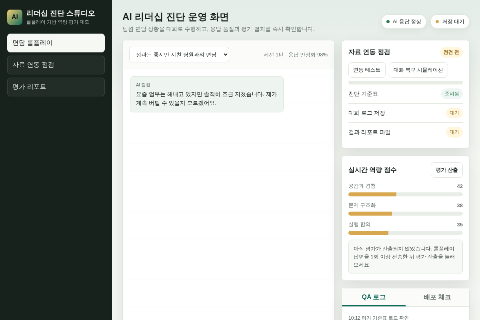Open the 면담 롤플레이 menu item
Viewport: 480px width, 320px height.
(x=56, y=43)
